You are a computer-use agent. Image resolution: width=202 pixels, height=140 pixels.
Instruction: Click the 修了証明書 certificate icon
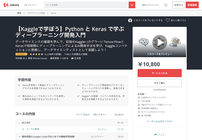click(x=139, y=116)
